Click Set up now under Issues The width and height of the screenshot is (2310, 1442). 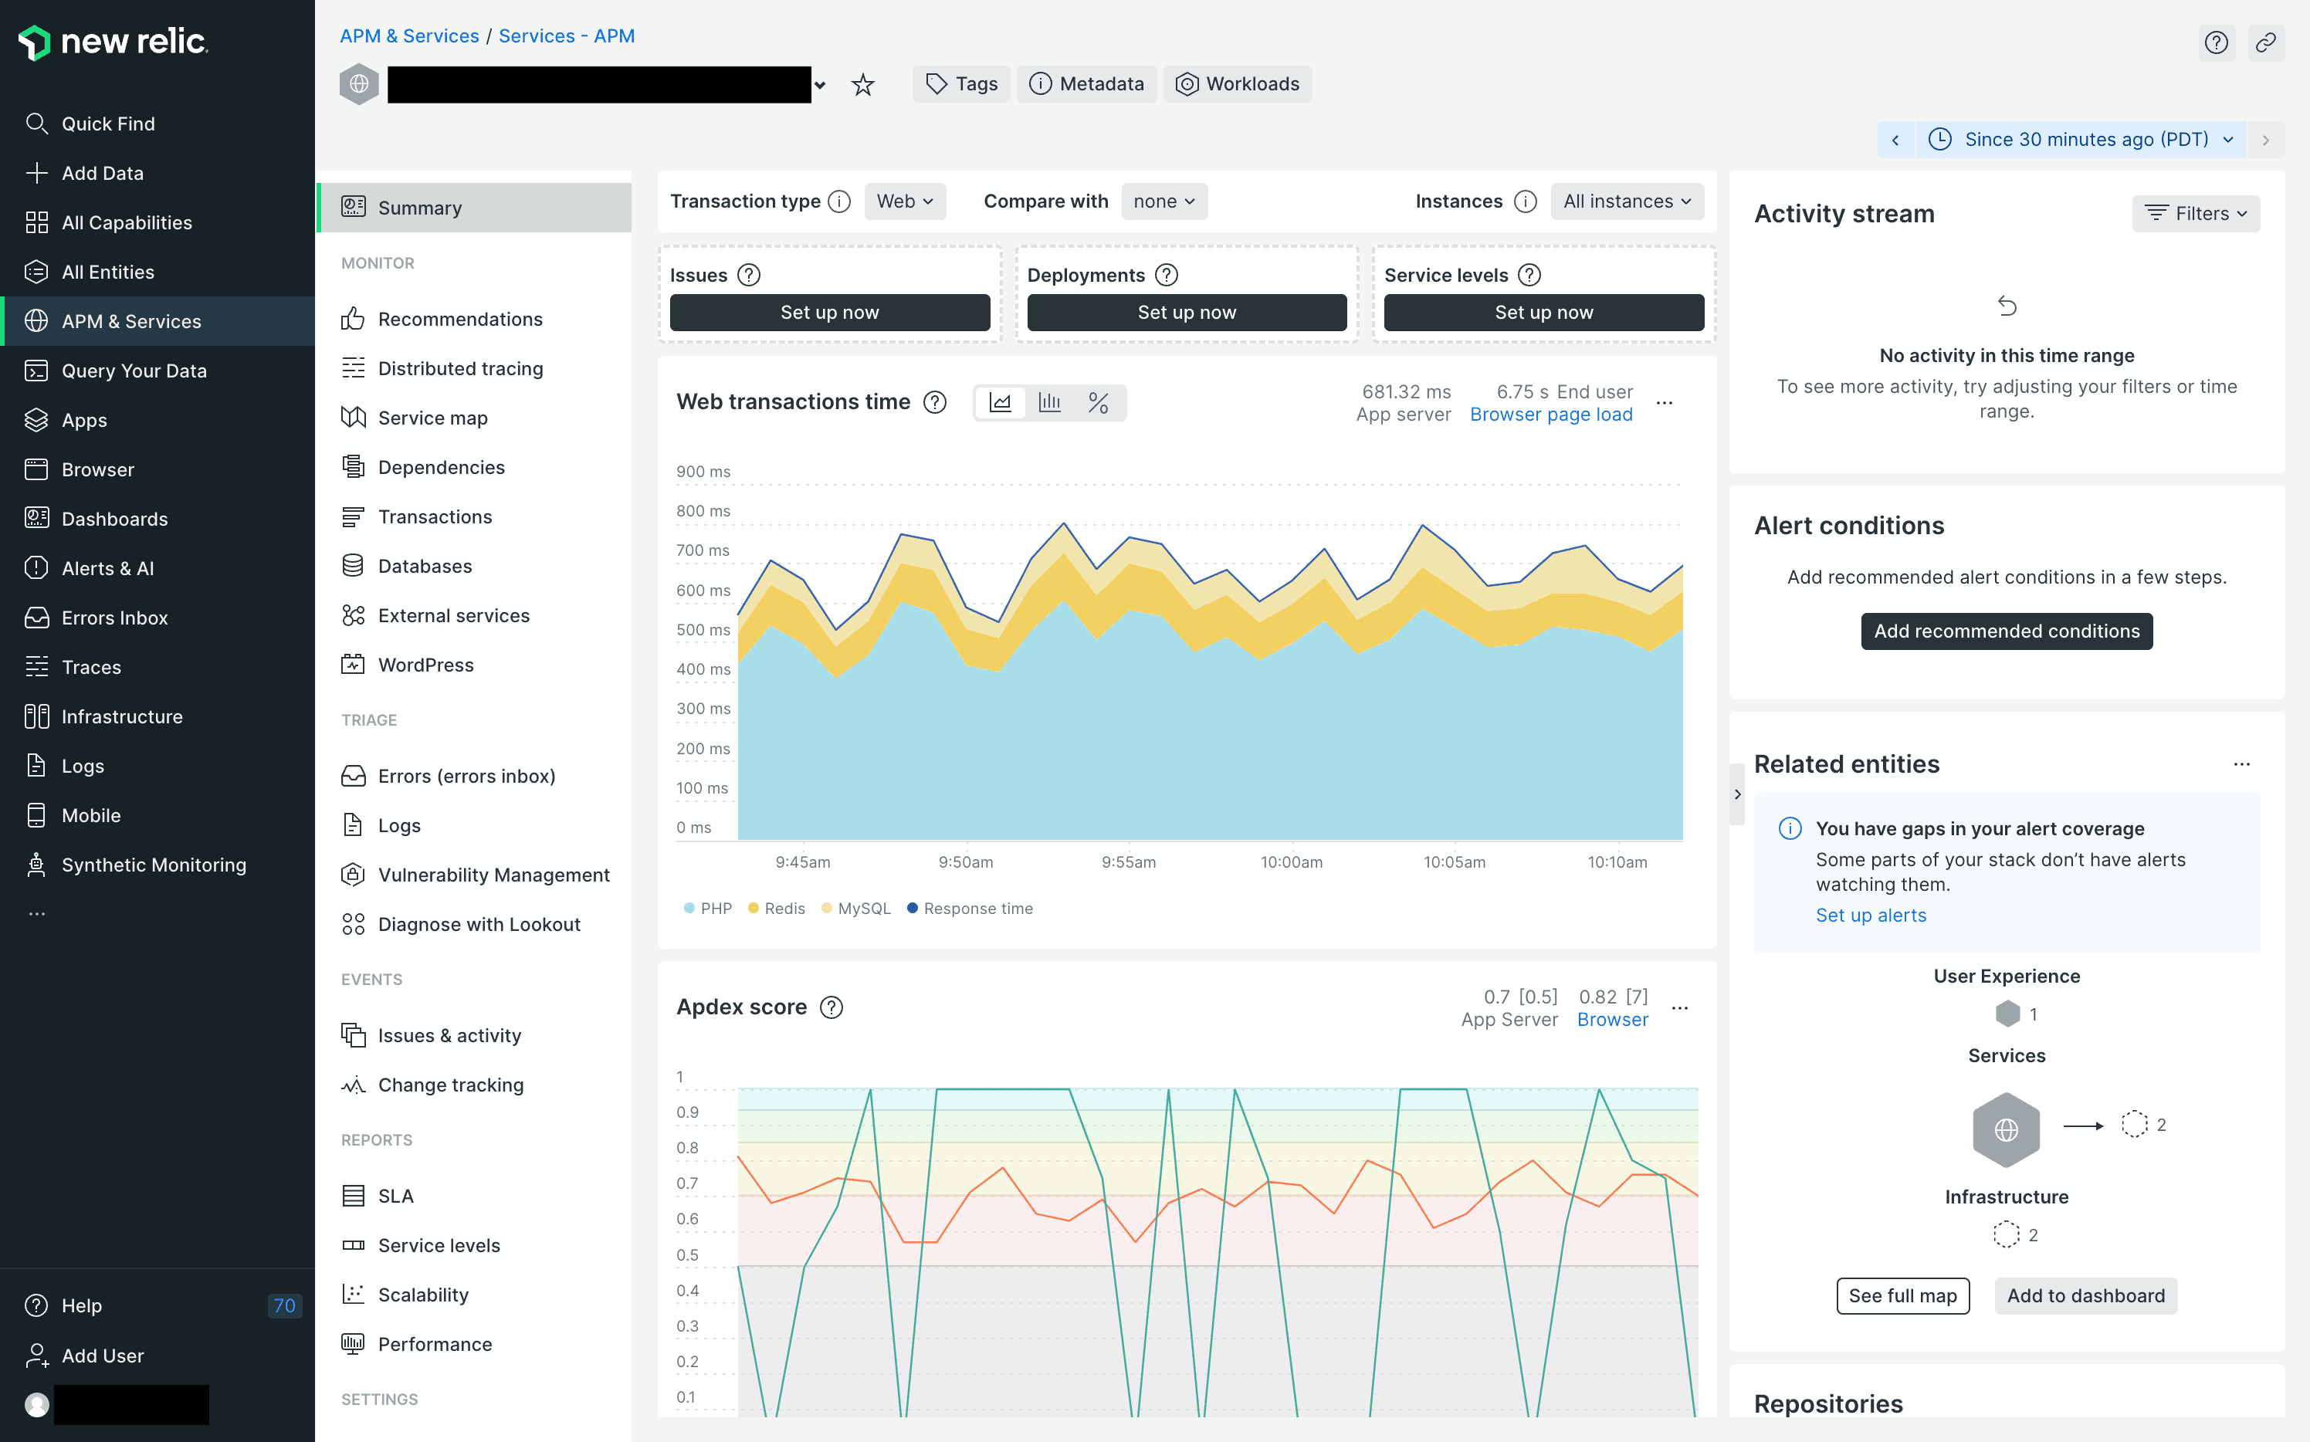pyautogui.click(x=830, y=313)
